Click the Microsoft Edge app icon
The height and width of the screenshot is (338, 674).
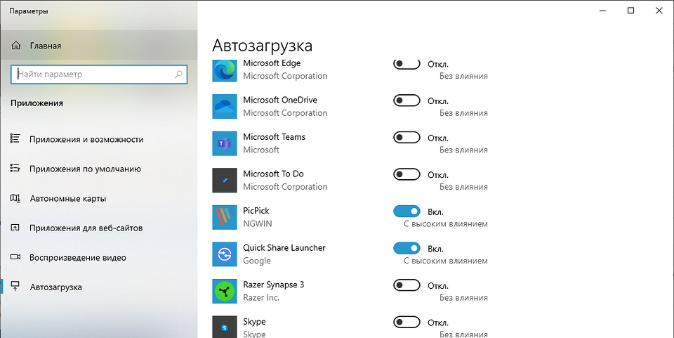(x=225, y=70)
